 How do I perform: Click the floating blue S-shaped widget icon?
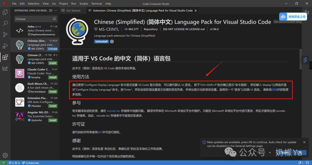click(x=305, y=60)
